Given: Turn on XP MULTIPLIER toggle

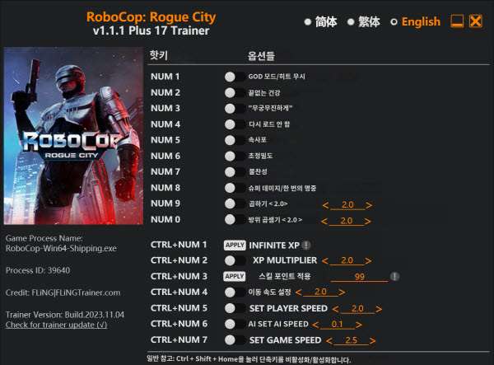Looking at the screenshot, I should pos(235,260).
